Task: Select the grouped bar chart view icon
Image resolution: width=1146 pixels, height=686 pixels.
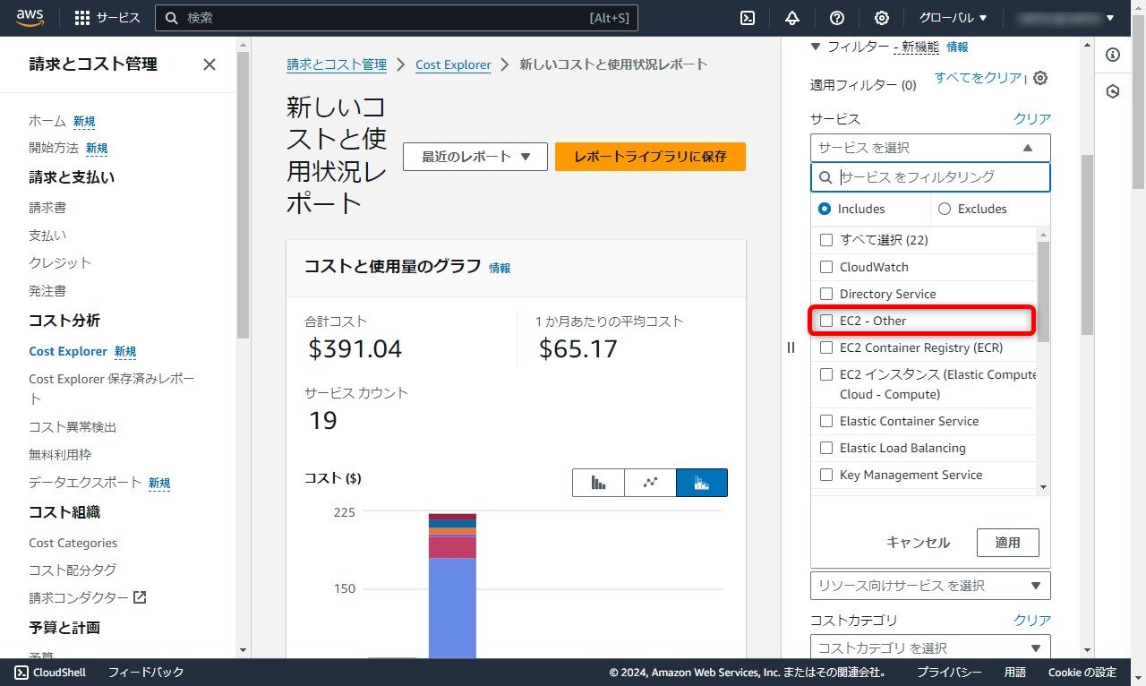Action: [x=597, y=482]
